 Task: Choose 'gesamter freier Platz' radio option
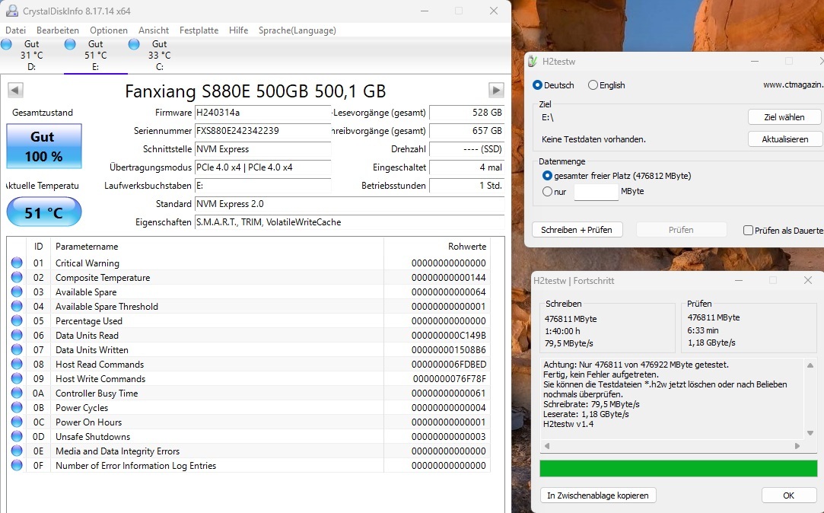548,176
